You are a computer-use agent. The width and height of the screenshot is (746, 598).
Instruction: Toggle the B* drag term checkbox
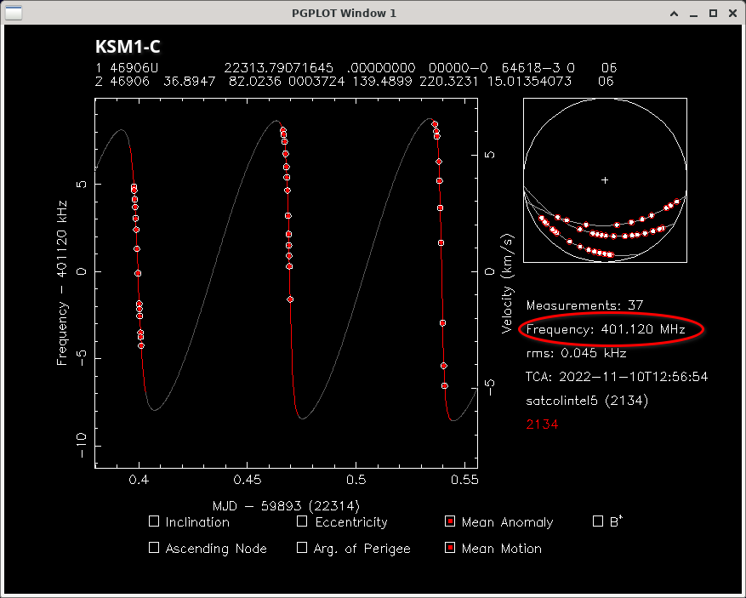pos(597,521)
